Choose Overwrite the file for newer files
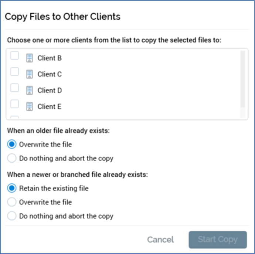Screen dimensions: 255x254 12,202
